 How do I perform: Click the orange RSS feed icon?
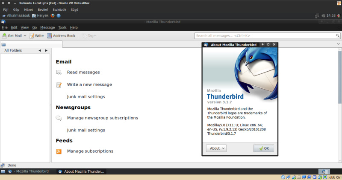(59, 151)
